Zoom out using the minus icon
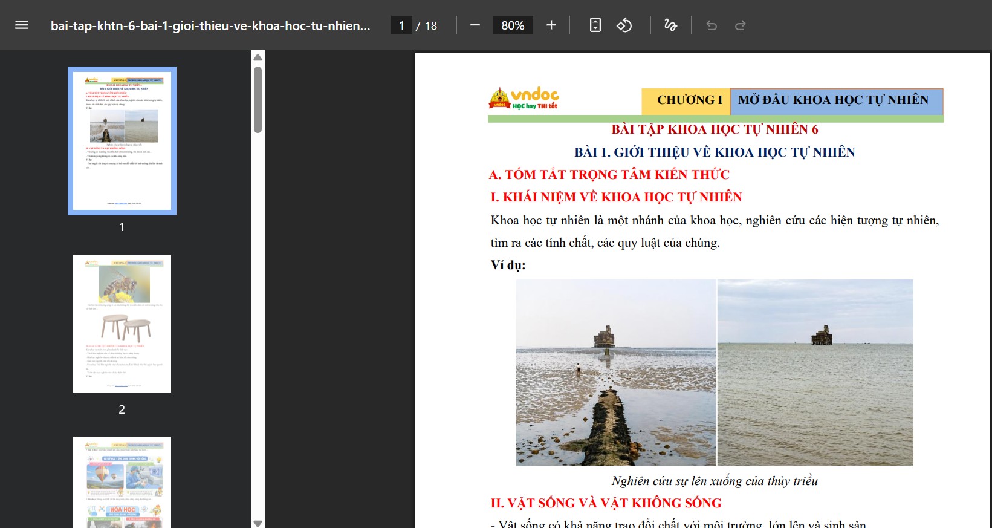The image size is (992, 528). coord(475,25)
